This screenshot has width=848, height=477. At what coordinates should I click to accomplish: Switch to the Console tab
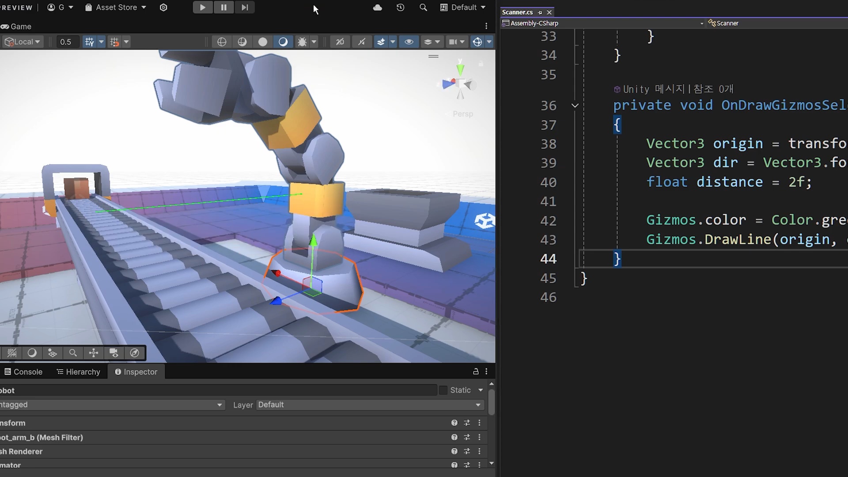pyautogui.click(x=23, y=372)
